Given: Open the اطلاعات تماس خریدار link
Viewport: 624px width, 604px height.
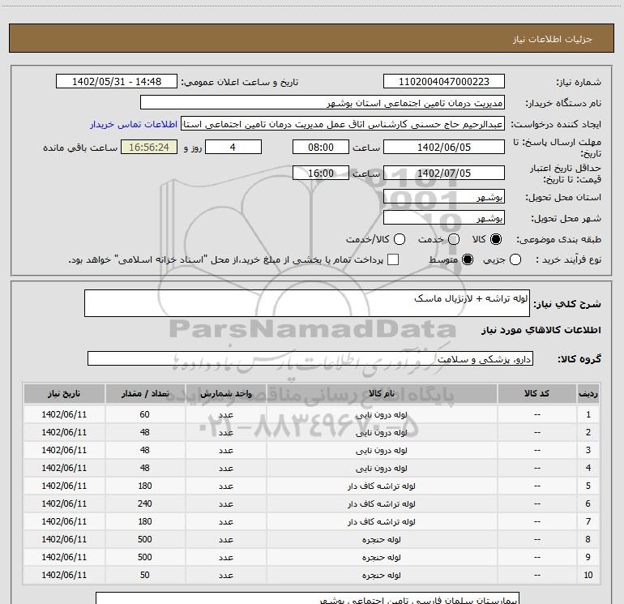Looking at the screenshot, I should coord(134,124).
